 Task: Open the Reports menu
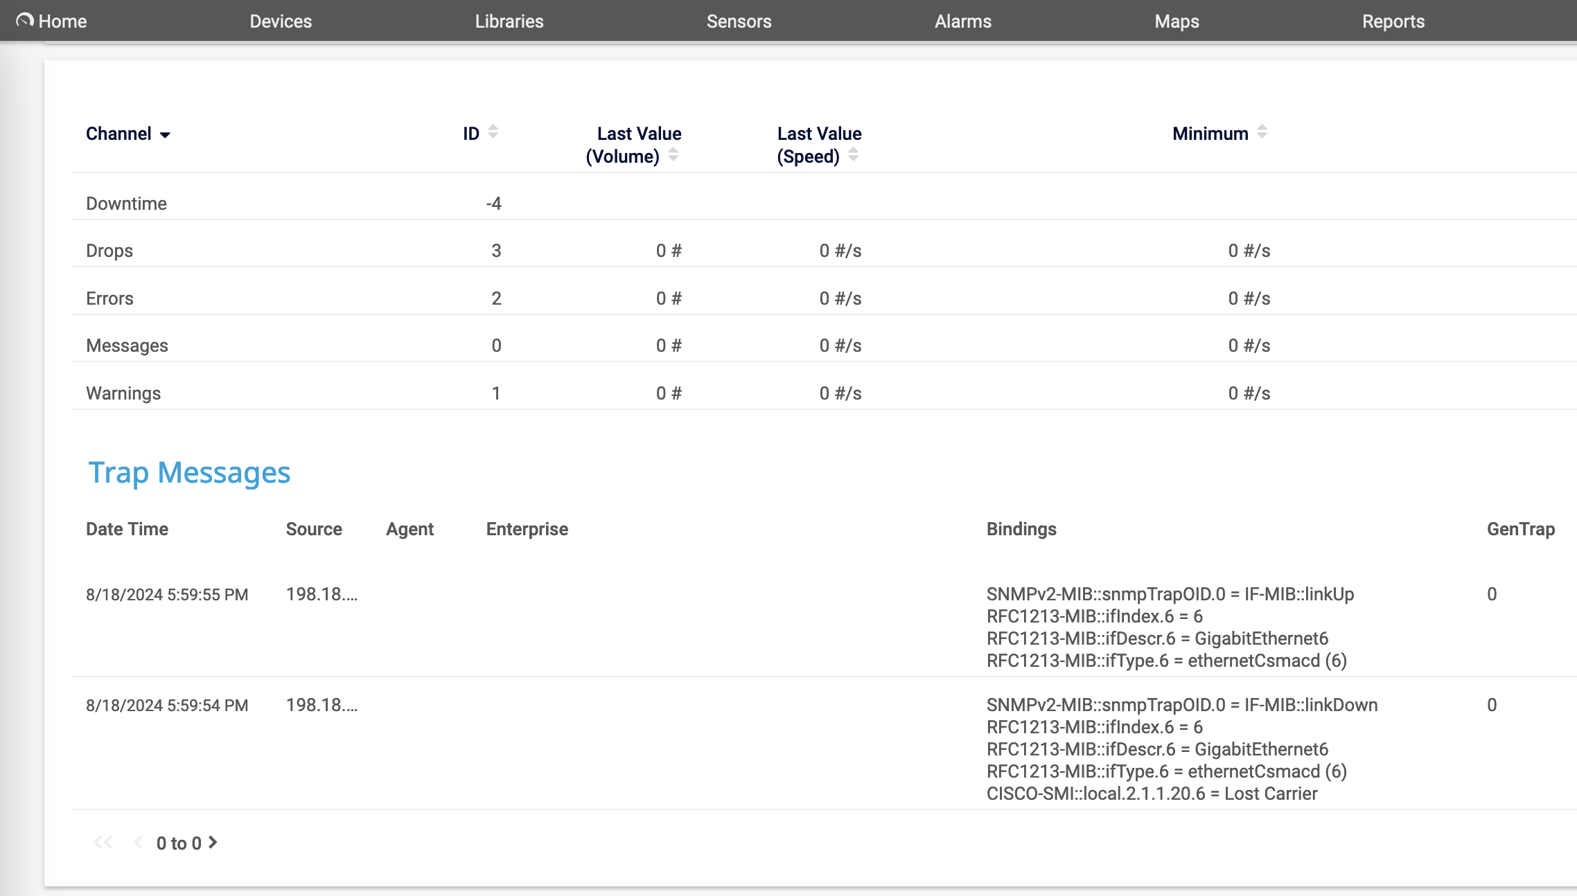[1393, 21]
